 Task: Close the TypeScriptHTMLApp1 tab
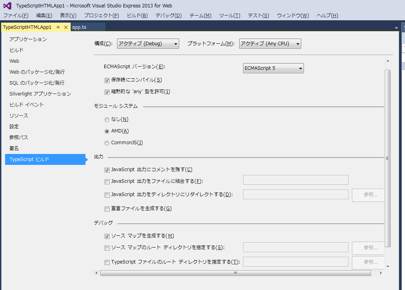(66, 27)
